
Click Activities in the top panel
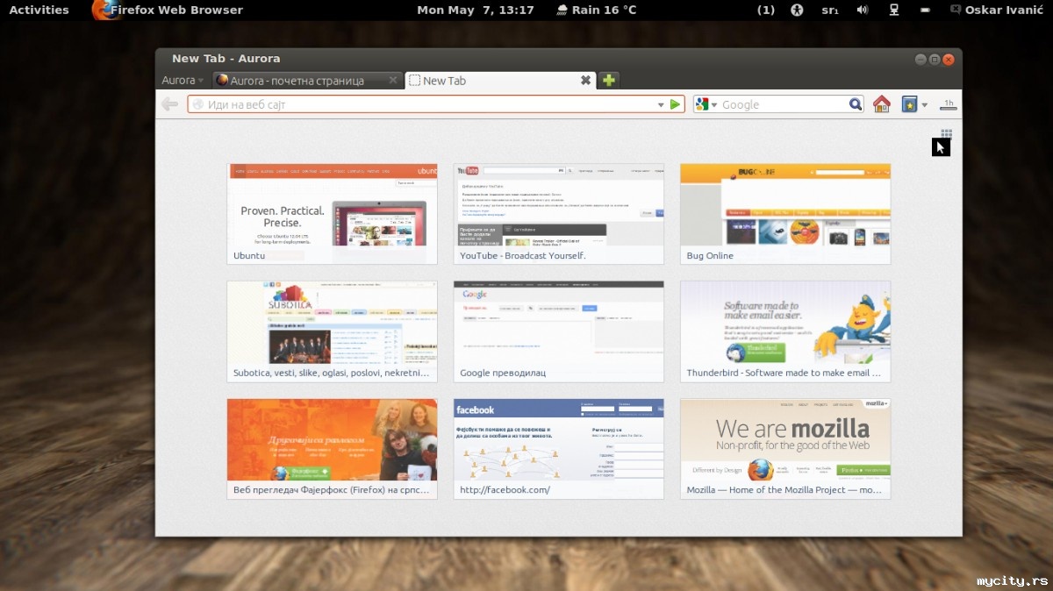(x=39, y=10)
